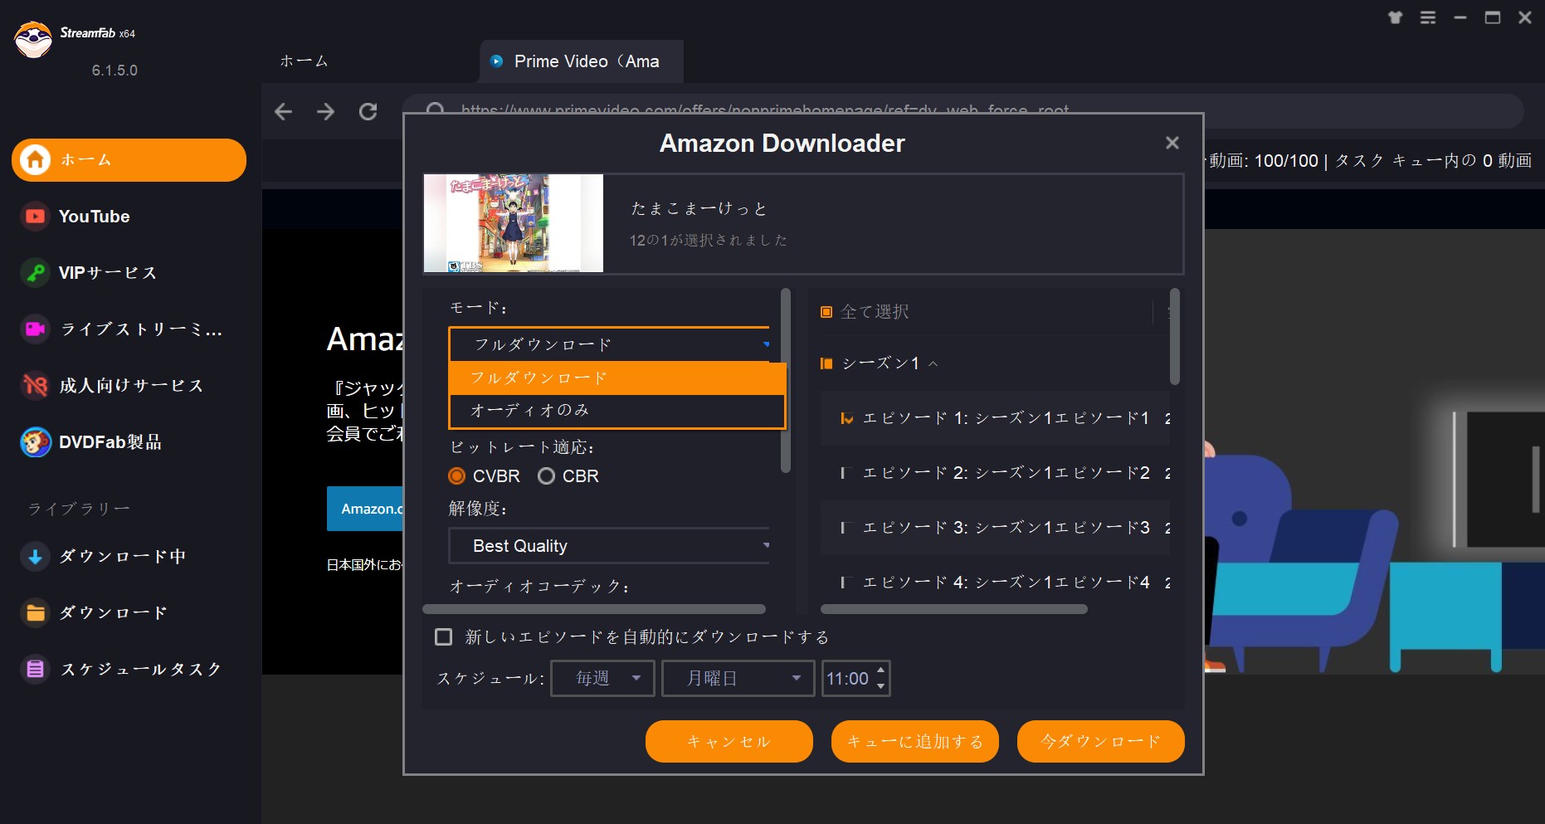Select スケジュールタスク in the sidebar
This screenshot has height=824, width=1545.
click(129, 670)
